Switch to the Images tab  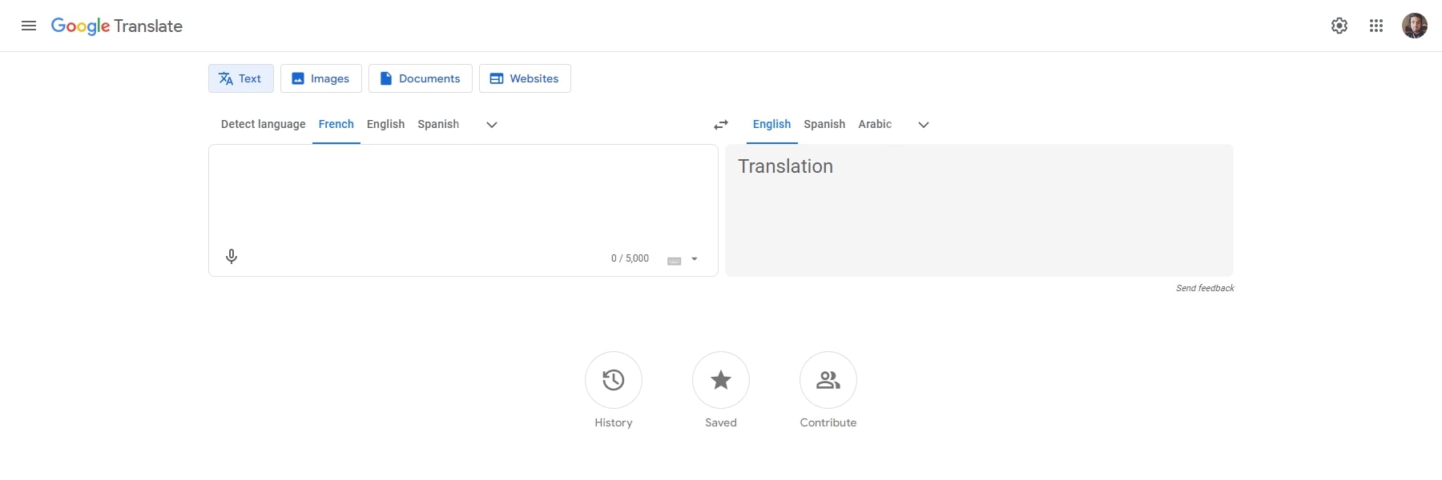(320, 78)
